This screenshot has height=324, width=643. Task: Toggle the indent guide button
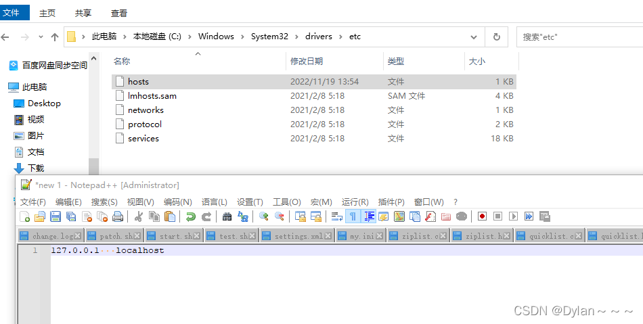368,216
